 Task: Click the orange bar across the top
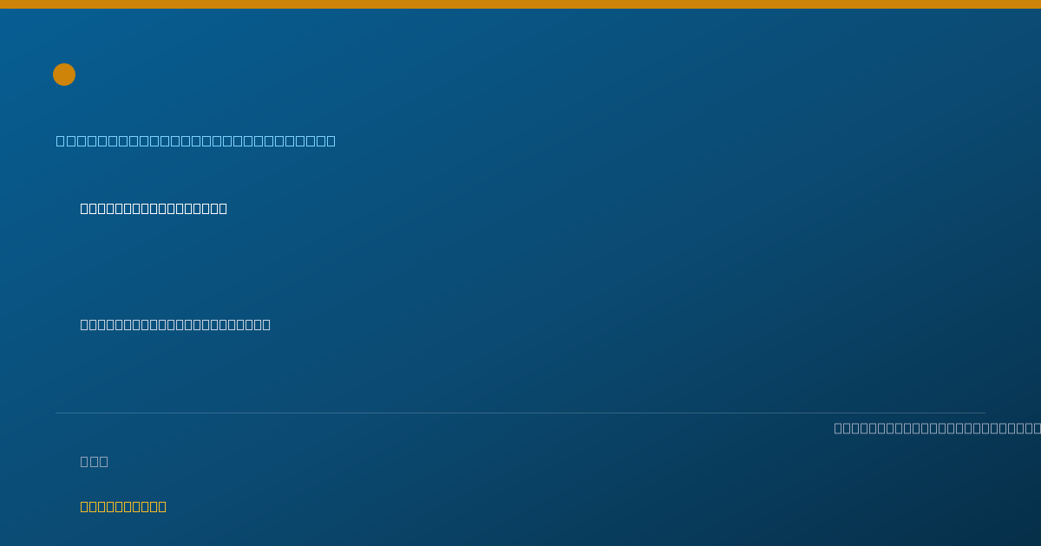(x=520, y=4)
